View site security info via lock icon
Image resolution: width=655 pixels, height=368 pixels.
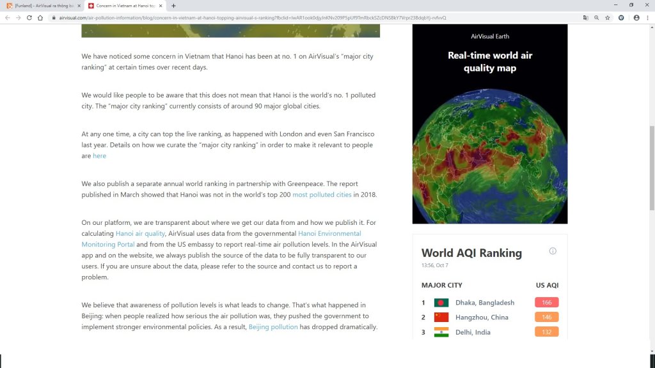[x=54, y=18]
